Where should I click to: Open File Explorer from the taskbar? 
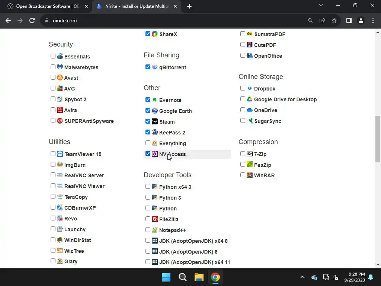coord(199,277)
